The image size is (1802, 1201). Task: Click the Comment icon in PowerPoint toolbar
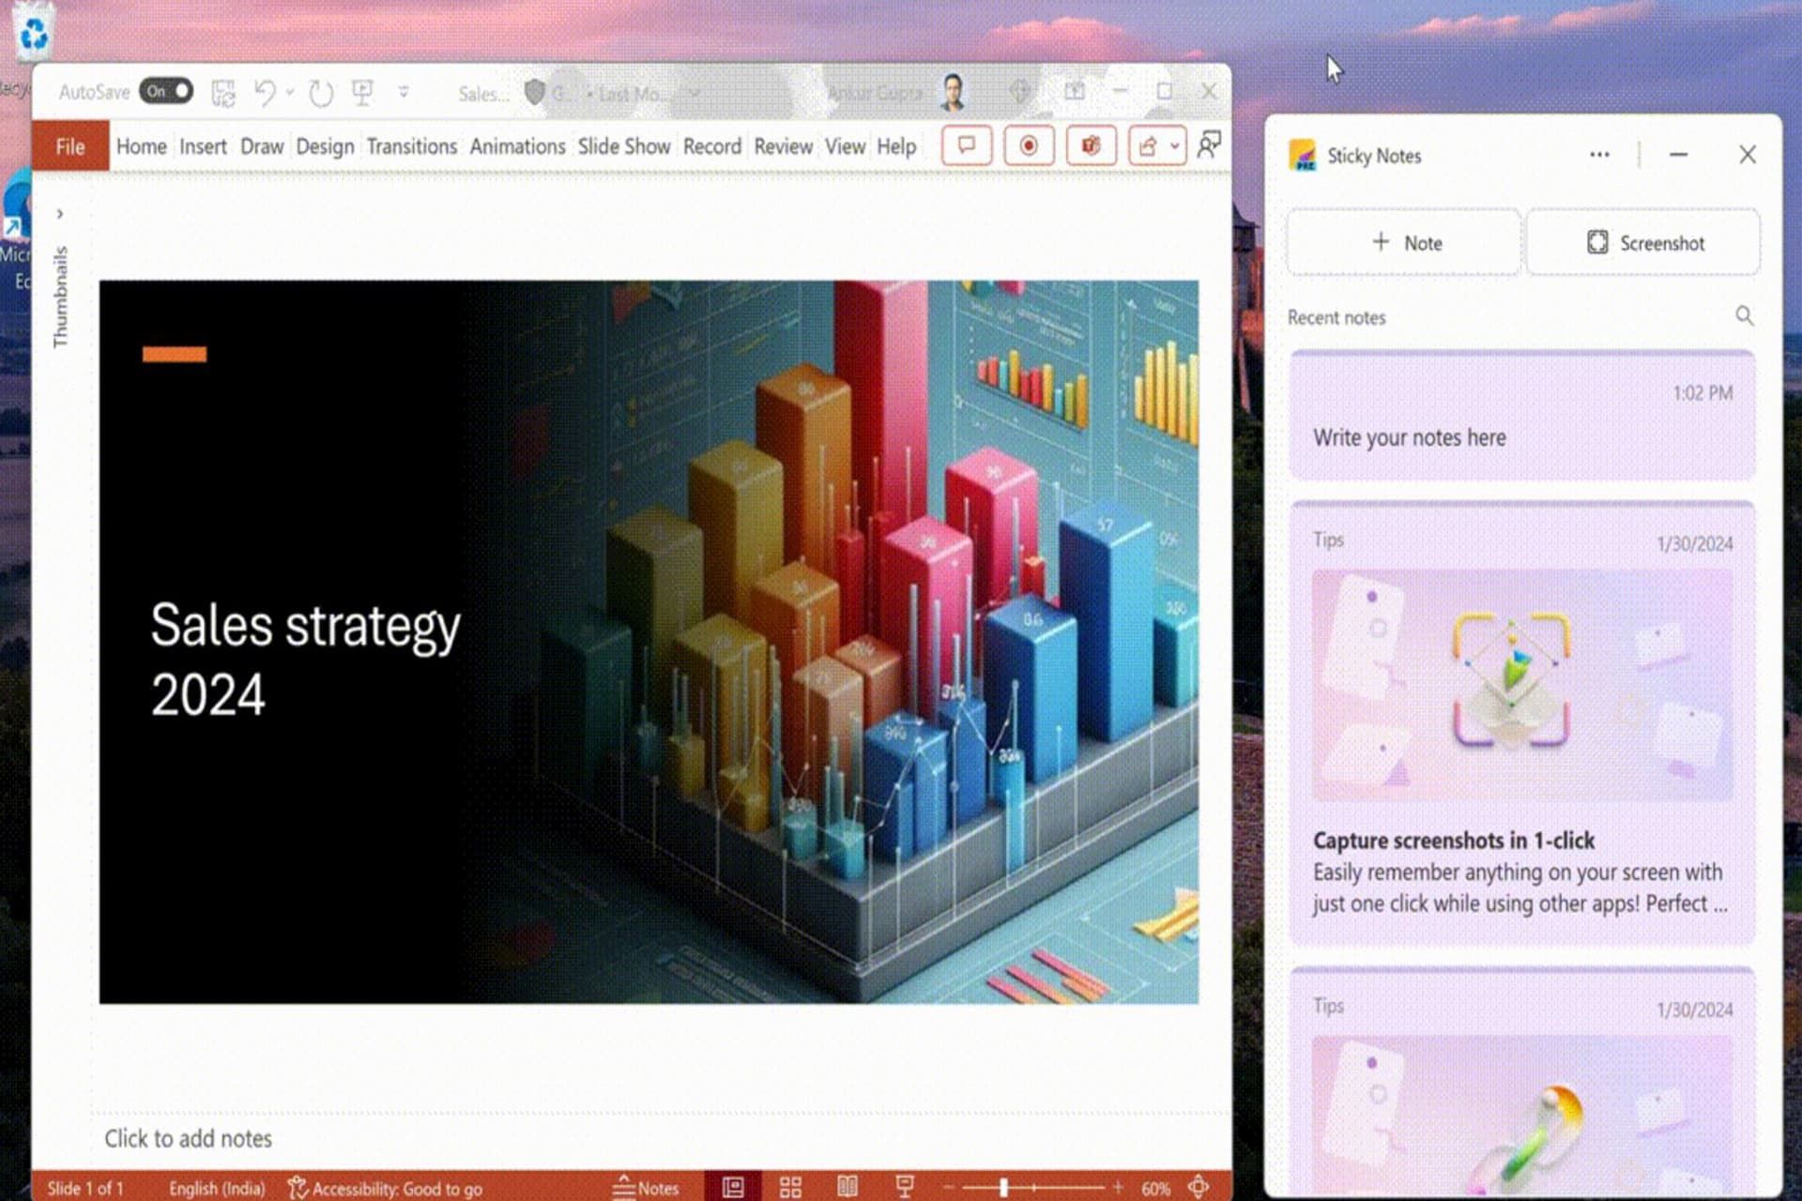(966, 146)
